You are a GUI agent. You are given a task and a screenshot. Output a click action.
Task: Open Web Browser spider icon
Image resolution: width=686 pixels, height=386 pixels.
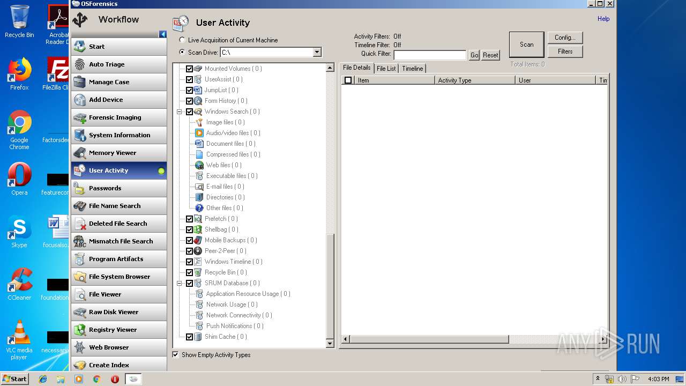[80, 347]
